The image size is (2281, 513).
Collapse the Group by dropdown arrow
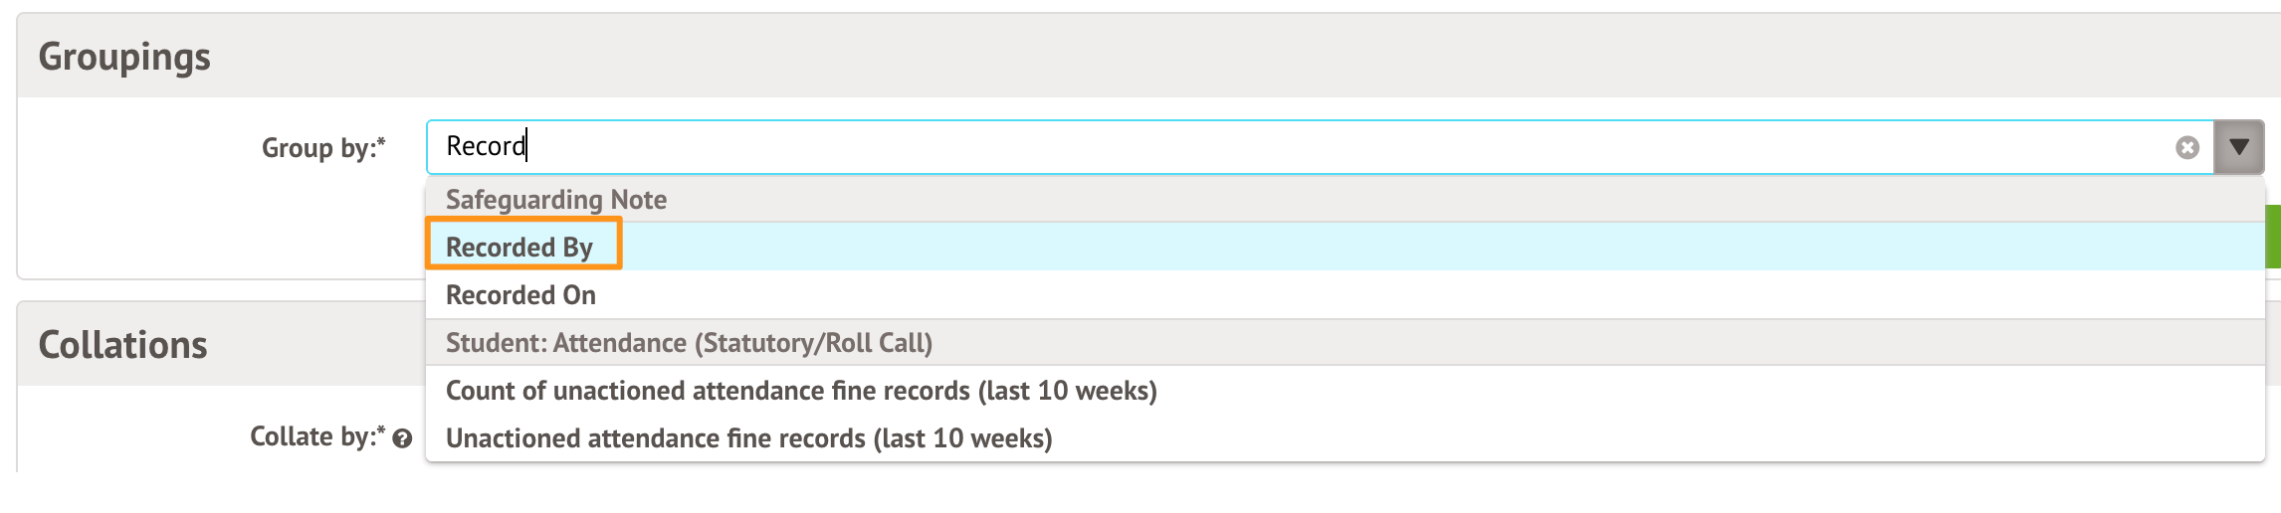tap(2238, 148)
